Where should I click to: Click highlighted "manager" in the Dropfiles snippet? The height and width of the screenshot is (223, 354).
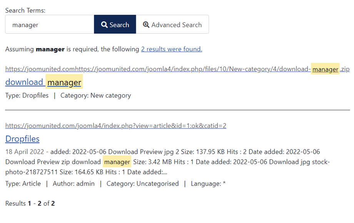tap(117, 162)
